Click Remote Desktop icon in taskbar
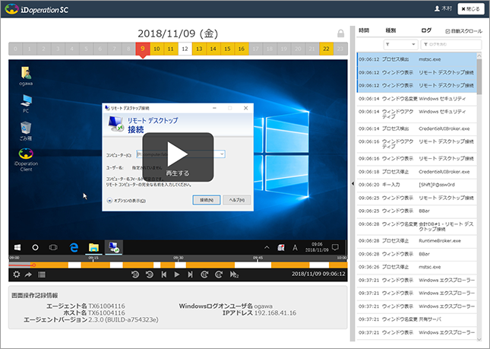 pos(113,247)
